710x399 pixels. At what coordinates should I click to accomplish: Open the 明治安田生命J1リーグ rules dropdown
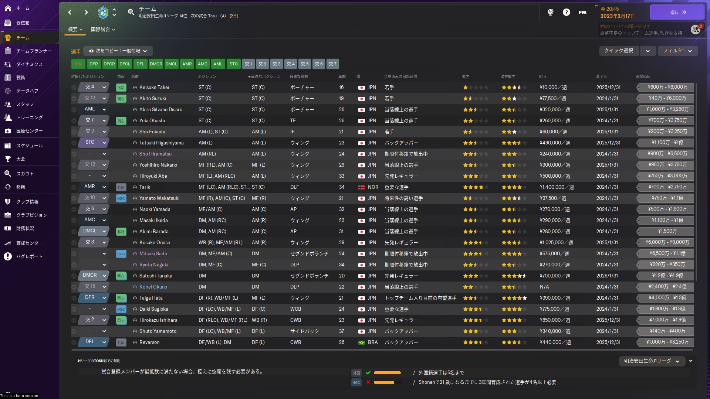652,361
